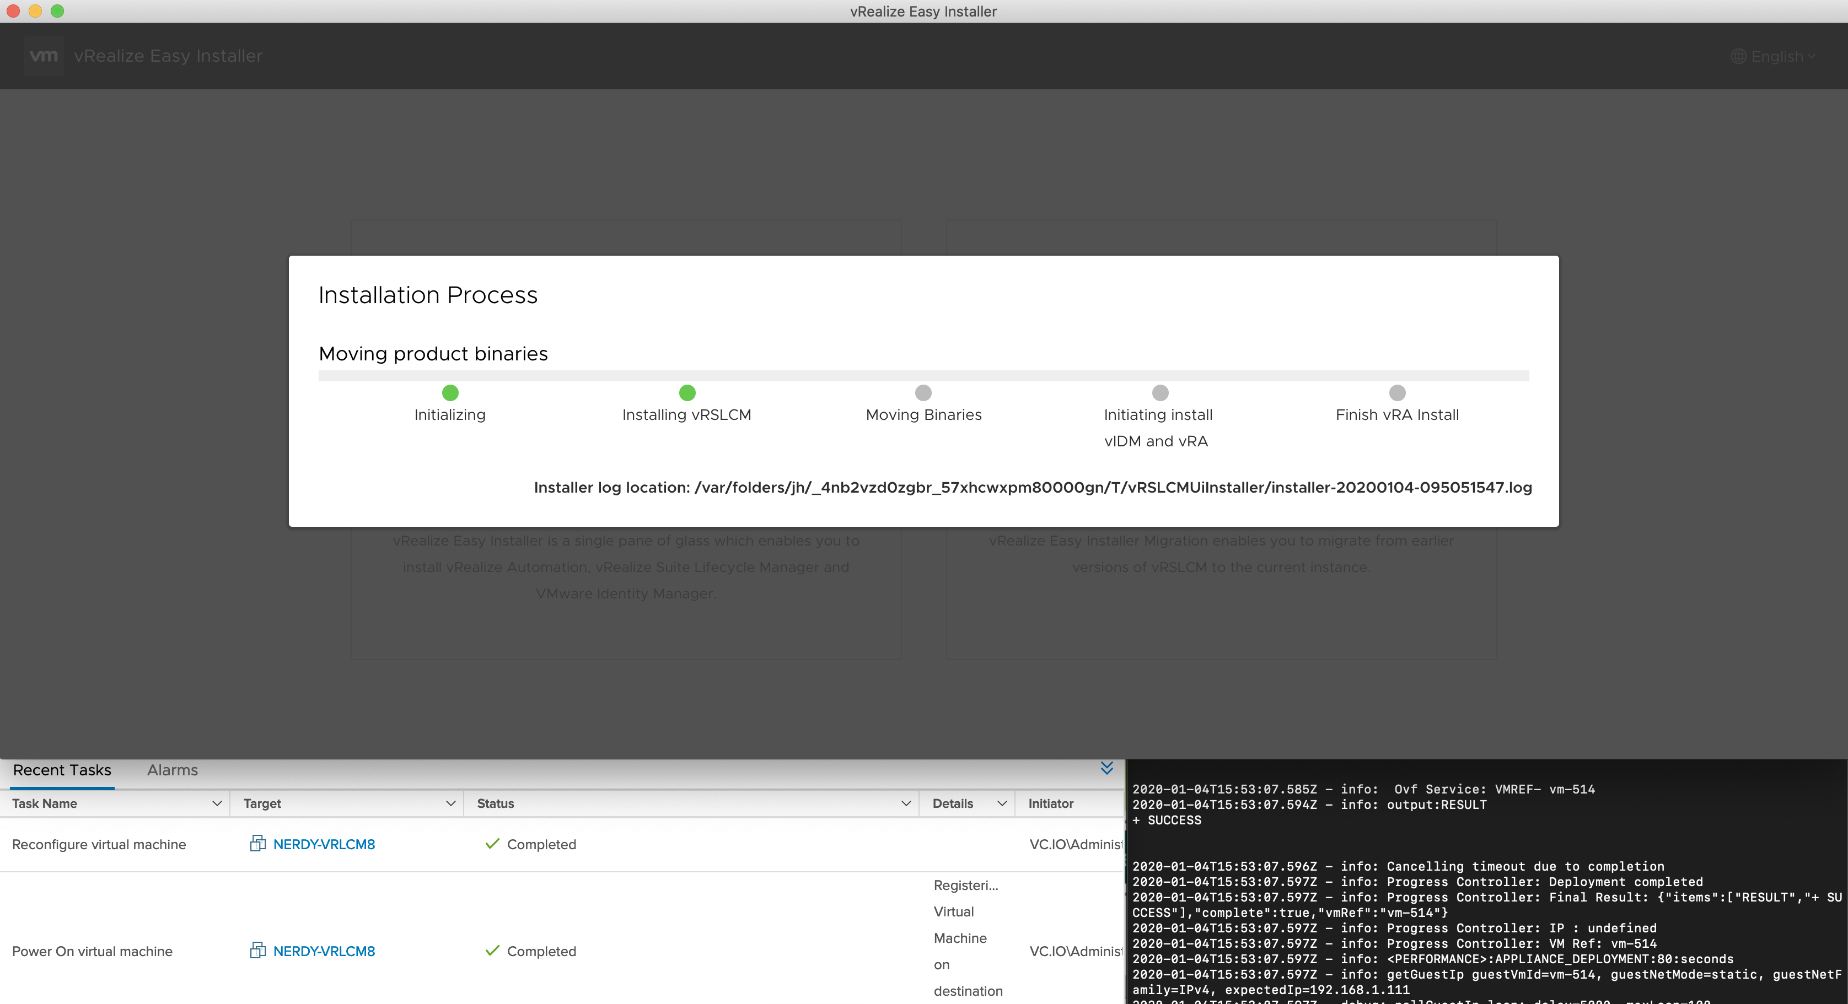Click the Installing vRSLCM green step dot

pyautogui.click(x=686, y=392)
